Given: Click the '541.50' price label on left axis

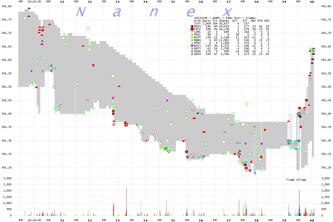Looking at the screenshot, I should [7, 87].
